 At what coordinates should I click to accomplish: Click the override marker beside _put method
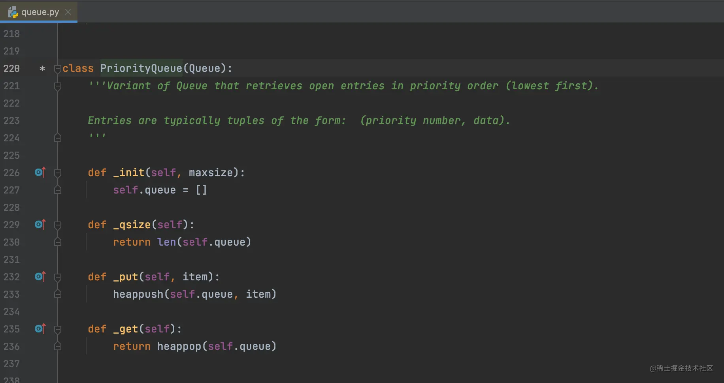coord(40,277)
